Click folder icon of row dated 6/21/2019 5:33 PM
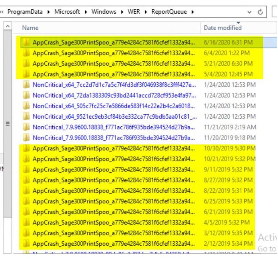278x259 pixels. [27, 212]
